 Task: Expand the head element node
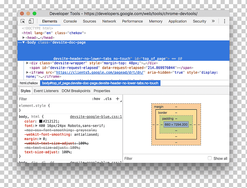click(24, 38)
